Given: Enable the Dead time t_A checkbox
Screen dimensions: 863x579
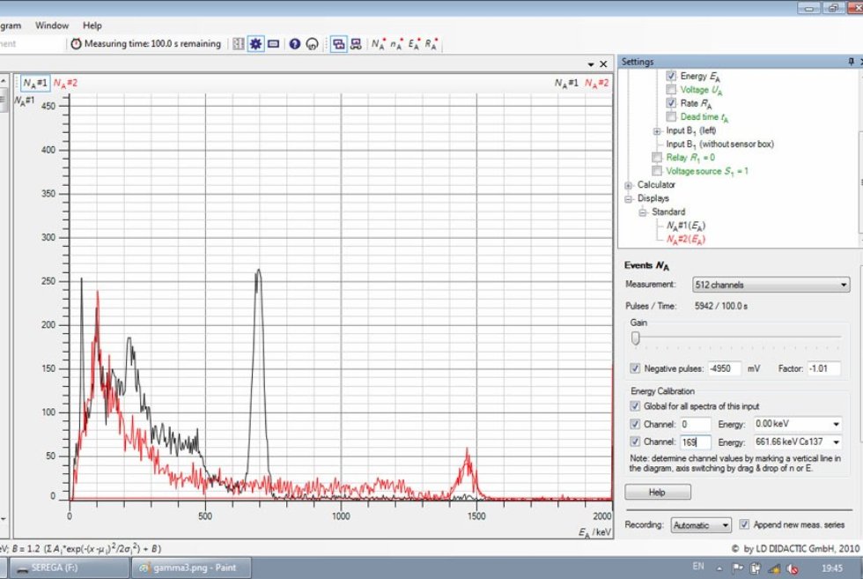Looking at the screenshot, I should coord(671,116).
